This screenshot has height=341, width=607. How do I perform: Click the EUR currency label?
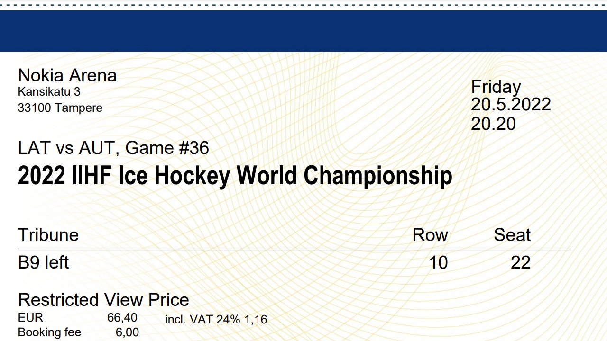point(30,317)
